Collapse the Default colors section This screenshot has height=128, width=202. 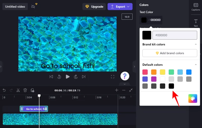click(x=196, y=65)
